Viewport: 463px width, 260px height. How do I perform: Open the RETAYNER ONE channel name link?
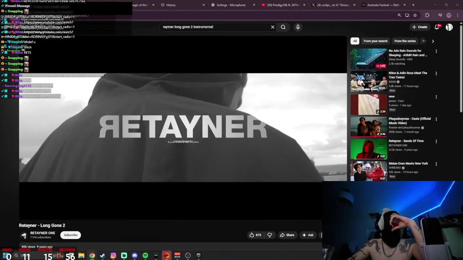click(x=43, y=233)
